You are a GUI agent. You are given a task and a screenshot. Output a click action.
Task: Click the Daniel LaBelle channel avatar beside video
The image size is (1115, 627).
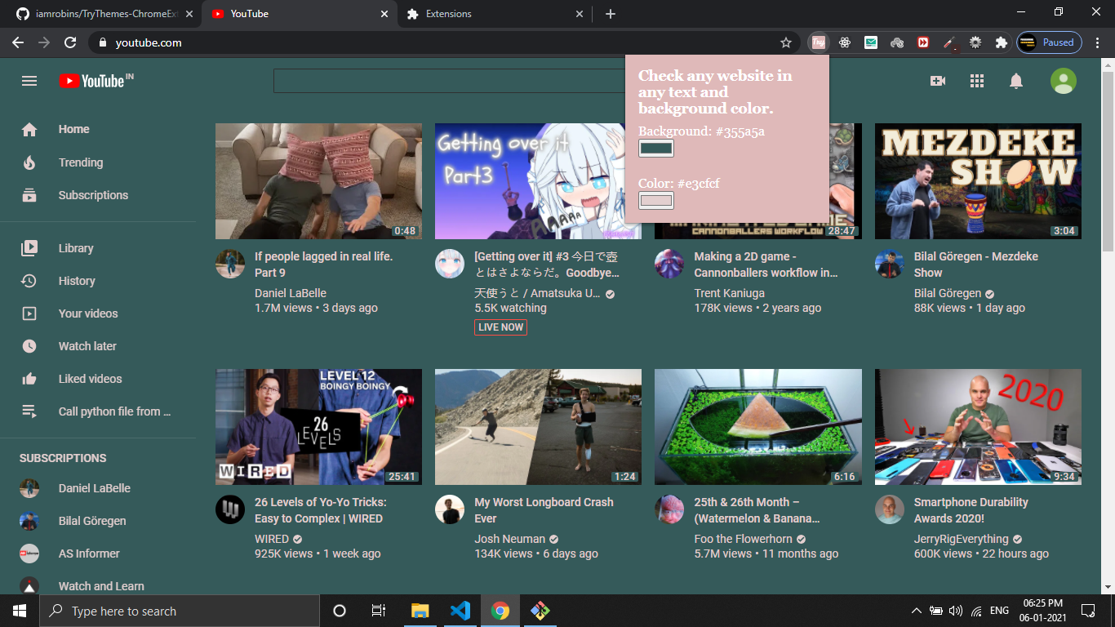point(230,264)
